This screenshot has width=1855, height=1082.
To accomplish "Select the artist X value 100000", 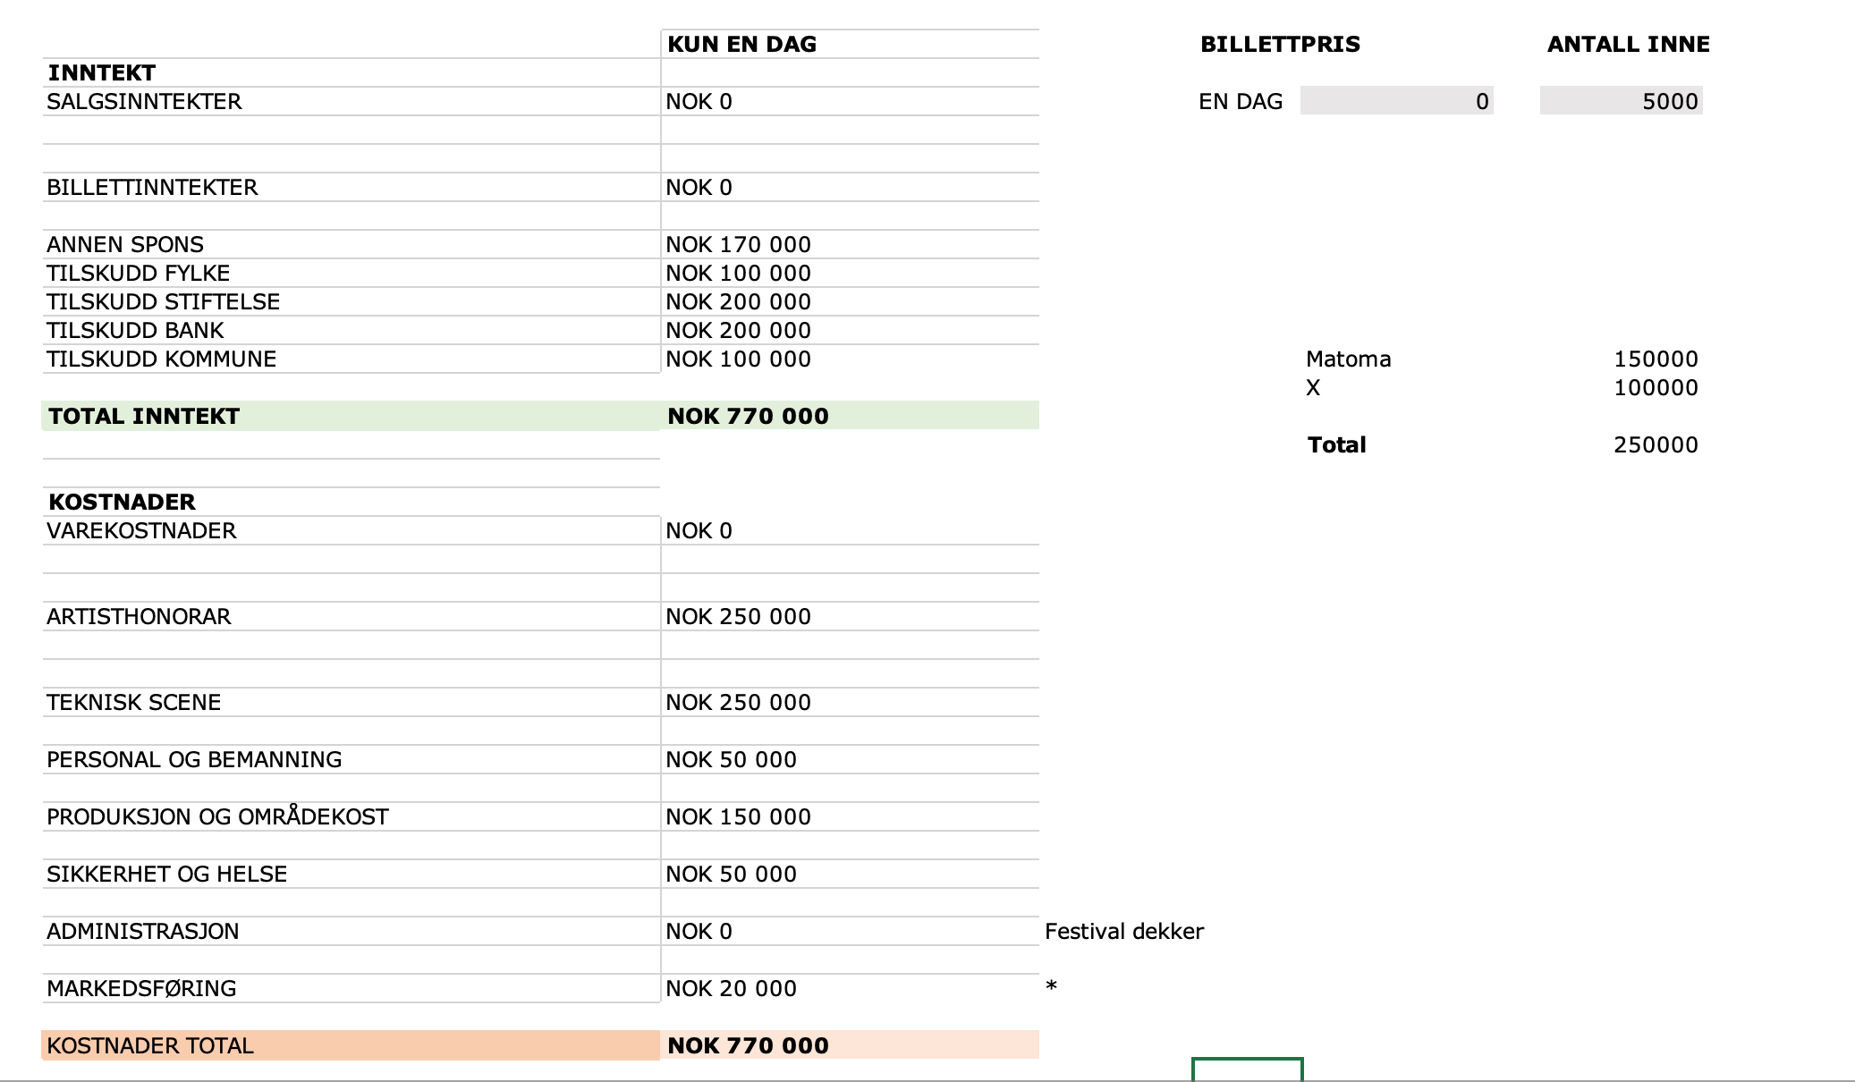I will click(1655, 387).
